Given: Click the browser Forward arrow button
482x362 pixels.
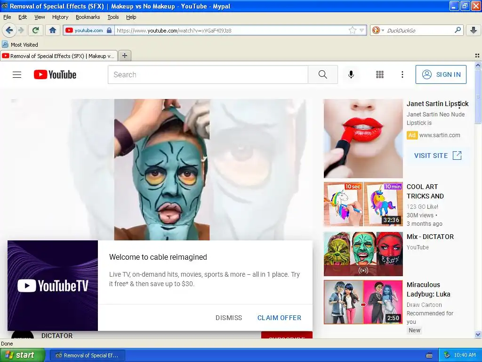Looking at the screenshot, I should tap(21, 30).
